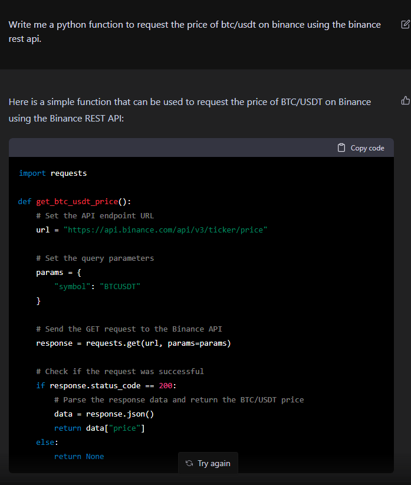Click the comment '# Parse the response data'
This screenshot has height=485, width=411.
pos(179,399)
